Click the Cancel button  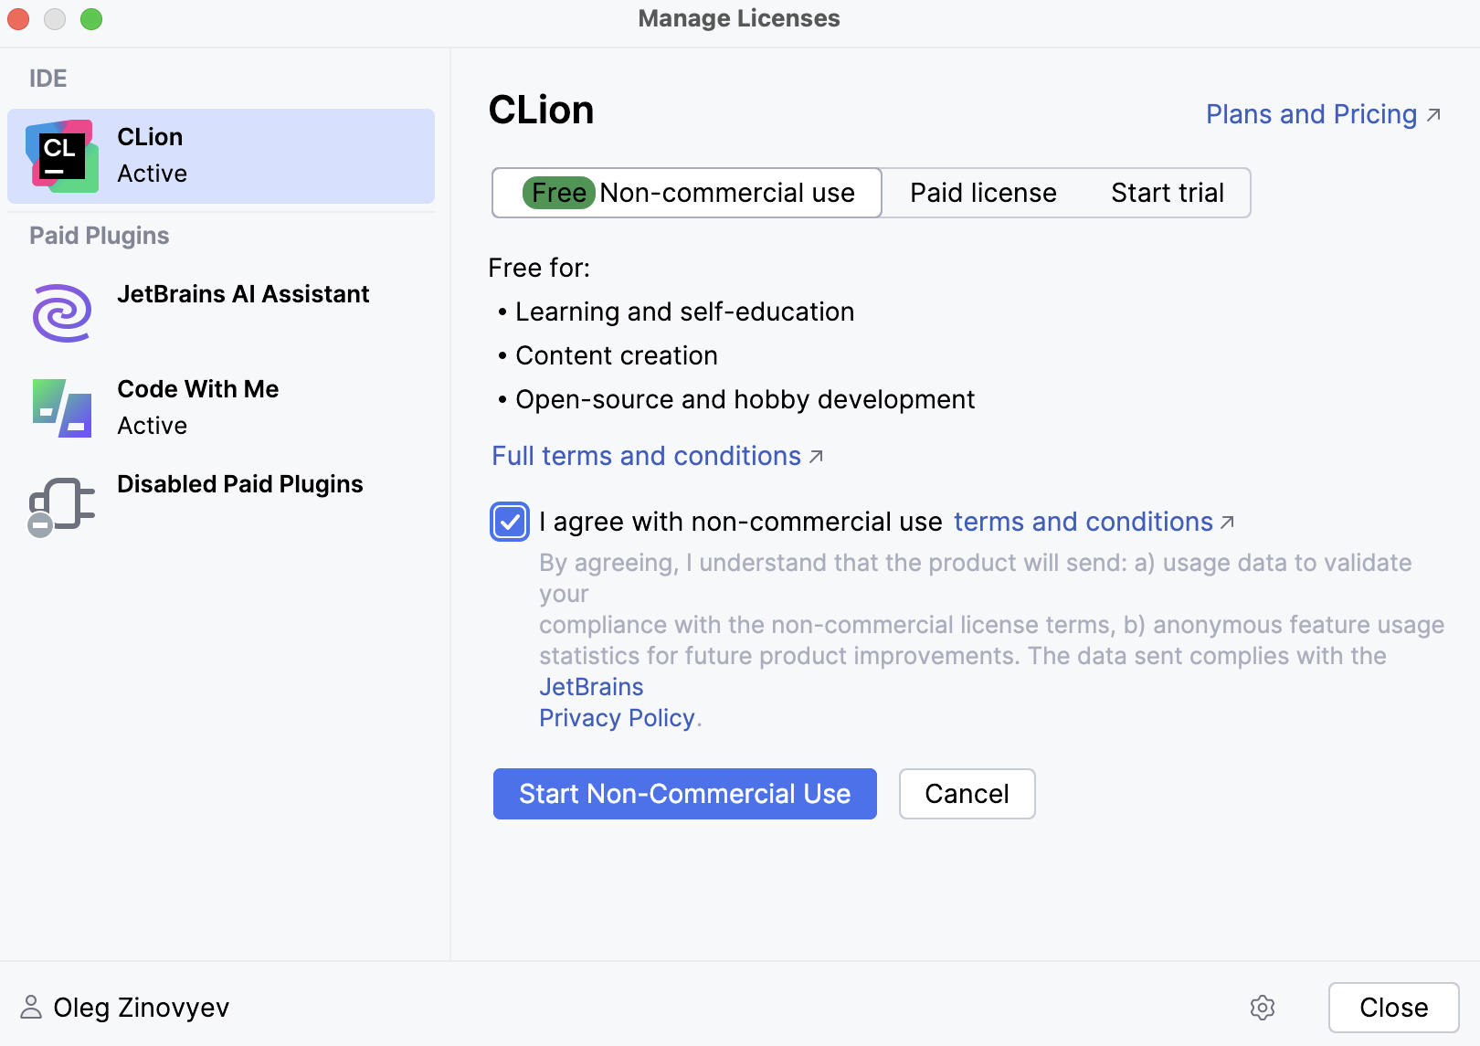[967, 794]
